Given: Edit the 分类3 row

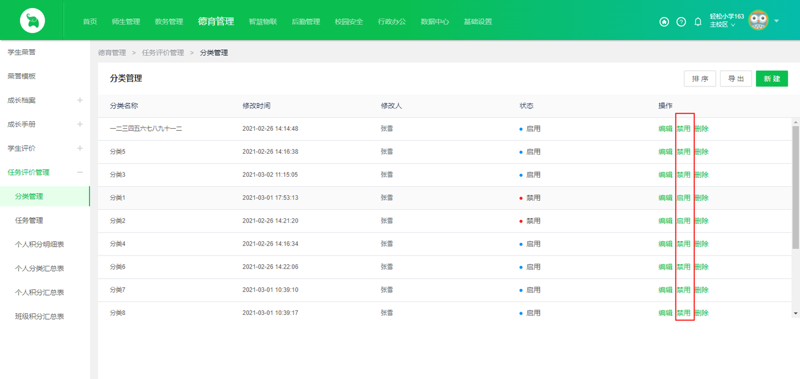Looking at the screenshot, I should pos(665,175).
